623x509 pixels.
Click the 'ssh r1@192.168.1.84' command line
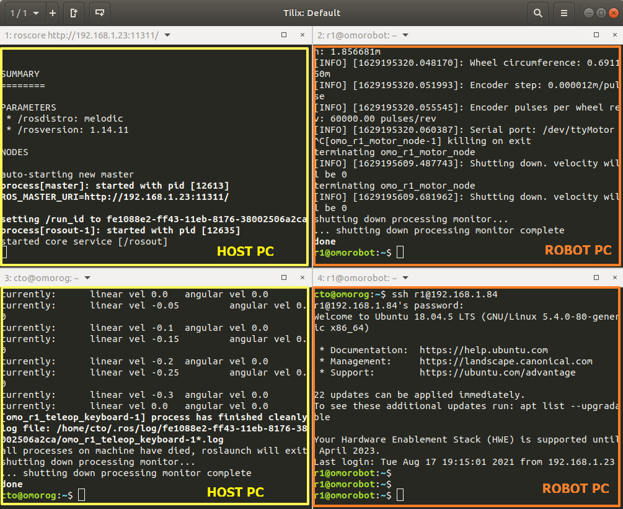pos(444,294)
